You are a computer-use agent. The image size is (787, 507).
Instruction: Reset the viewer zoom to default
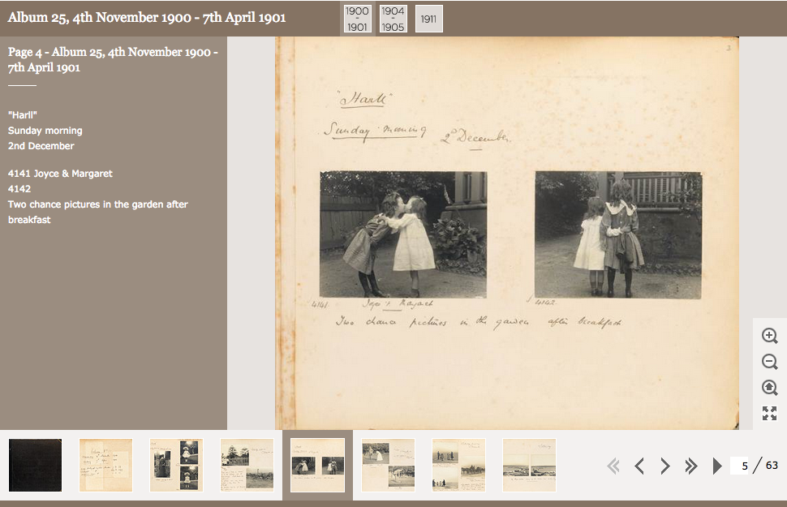point(768,388)
